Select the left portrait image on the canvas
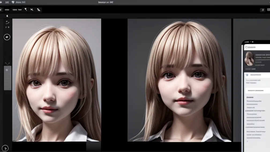Screen dimensions: 270x152 57,80
